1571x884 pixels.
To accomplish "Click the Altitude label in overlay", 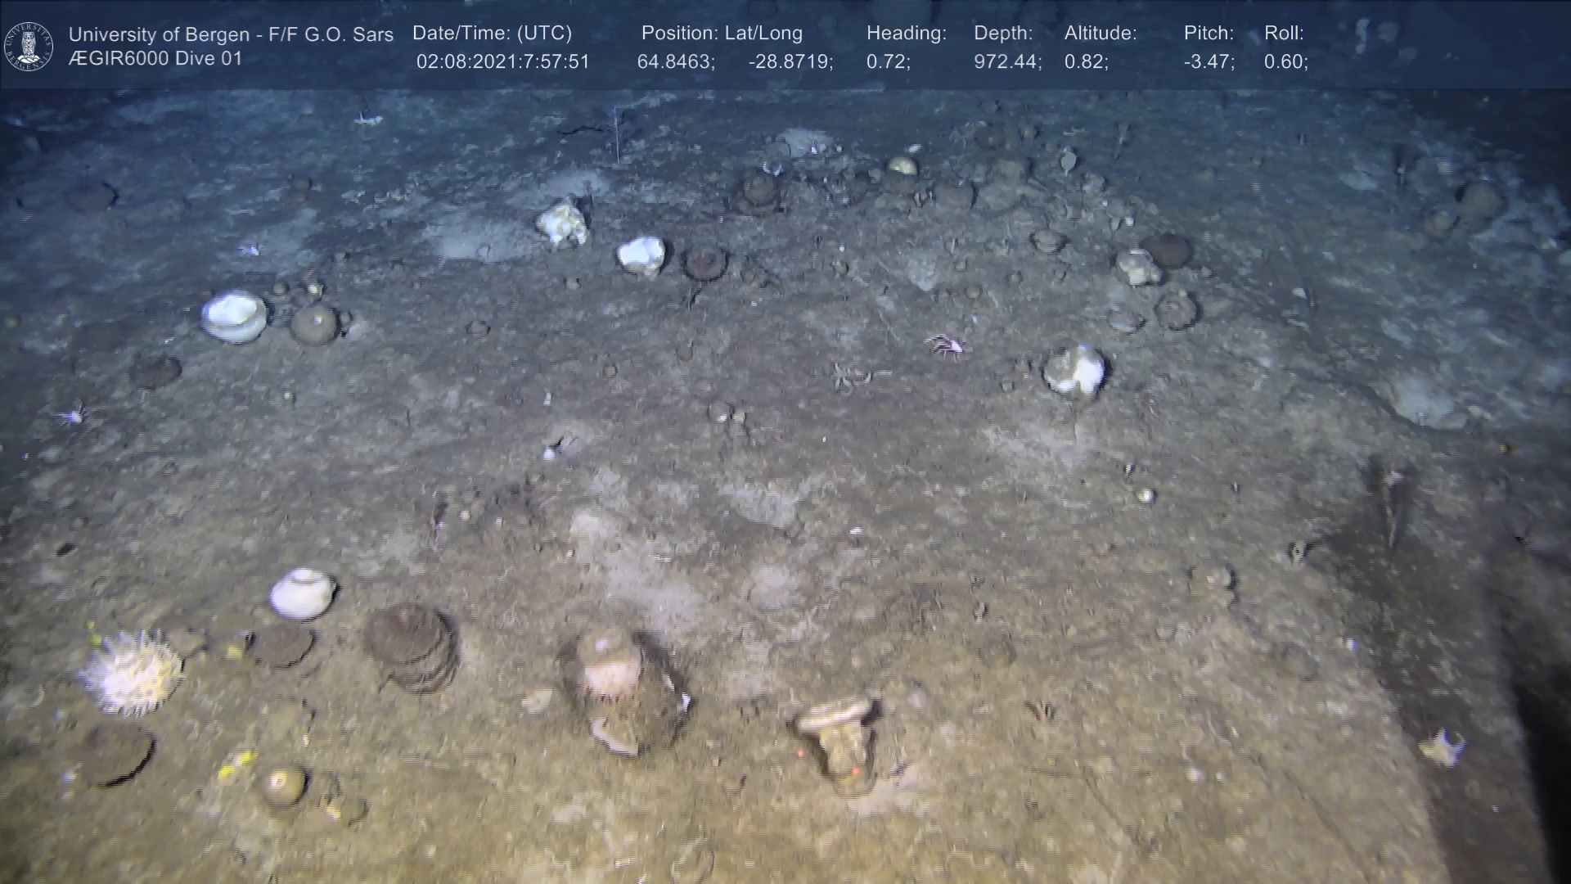I will point(1101,34).
